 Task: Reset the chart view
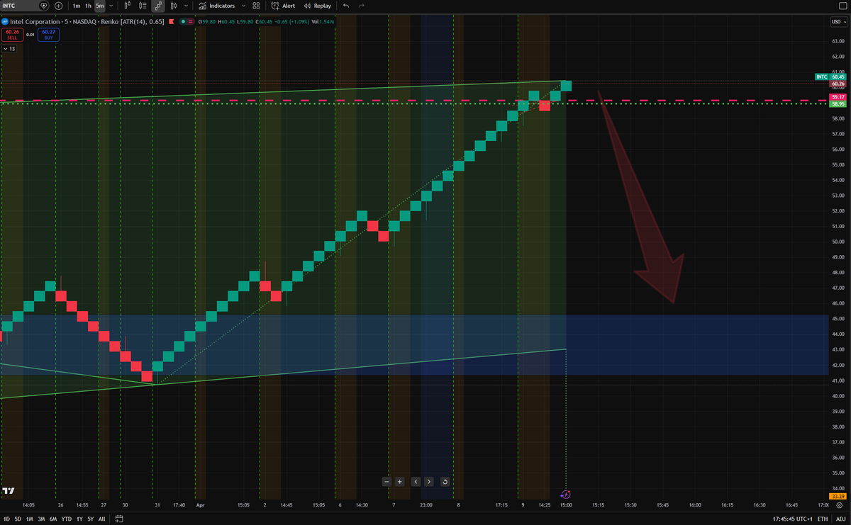445,482
